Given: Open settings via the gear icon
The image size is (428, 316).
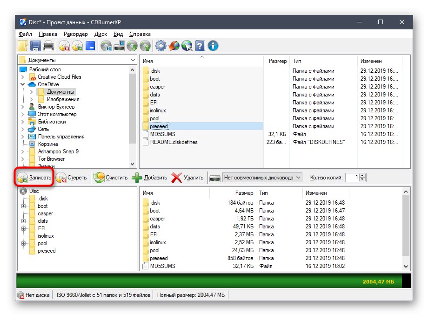Looking at the screenshot, I should pyautogui.click(x=161, y=46).
